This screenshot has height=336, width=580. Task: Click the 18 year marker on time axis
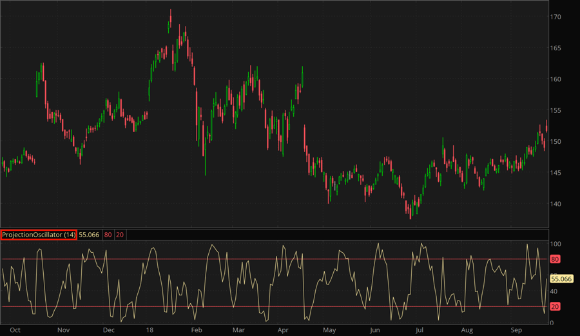click(x=149, y=330)
